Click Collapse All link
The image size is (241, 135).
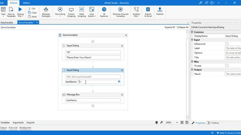182,27
